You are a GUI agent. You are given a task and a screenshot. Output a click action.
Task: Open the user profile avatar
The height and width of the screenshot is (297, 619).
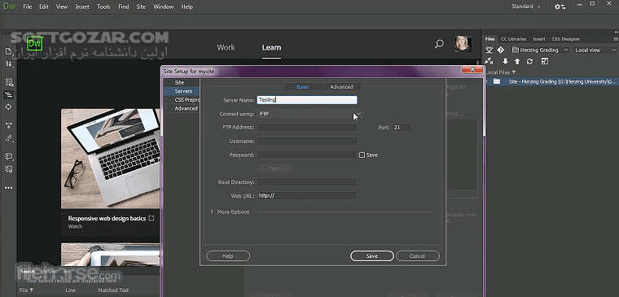463,44
